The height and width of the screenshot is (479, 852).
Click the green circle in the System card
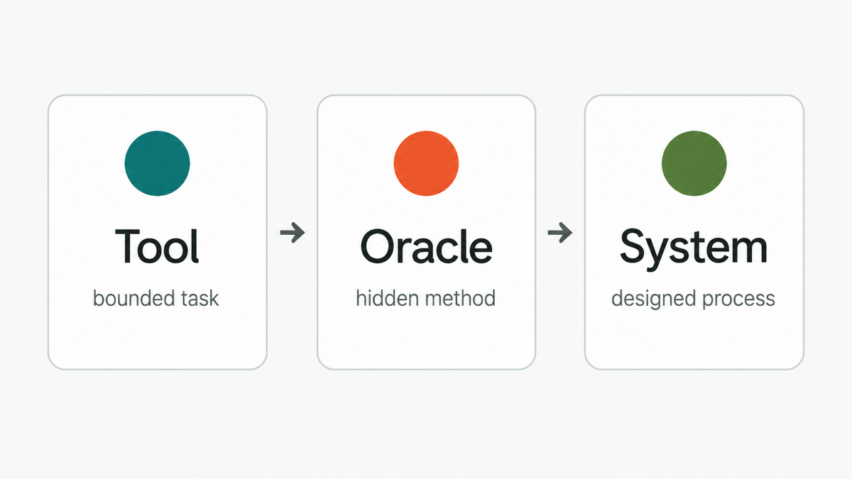[x=694, y=163]
